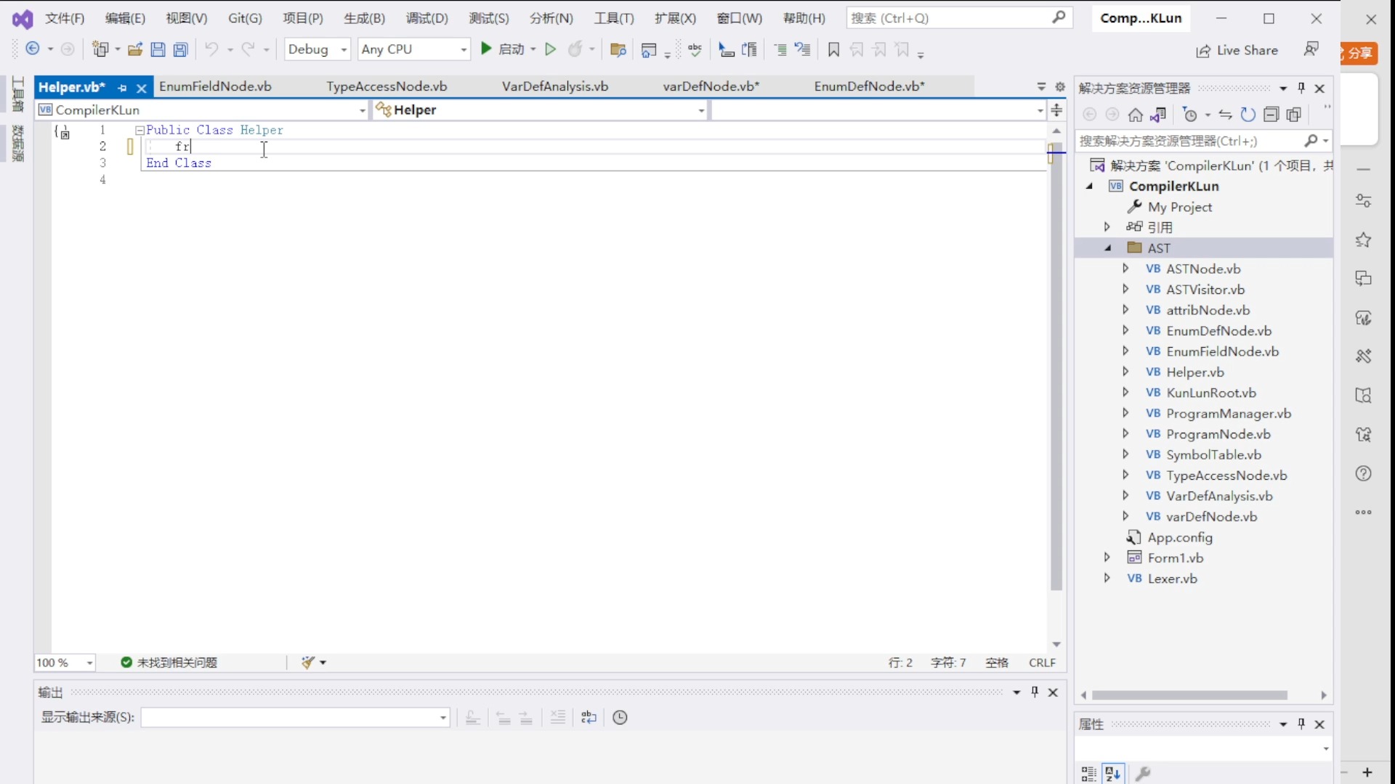Click the main search box (Ctrl+Q)
This screenshot has height=784, width=1395.
(x=949, y=18)
